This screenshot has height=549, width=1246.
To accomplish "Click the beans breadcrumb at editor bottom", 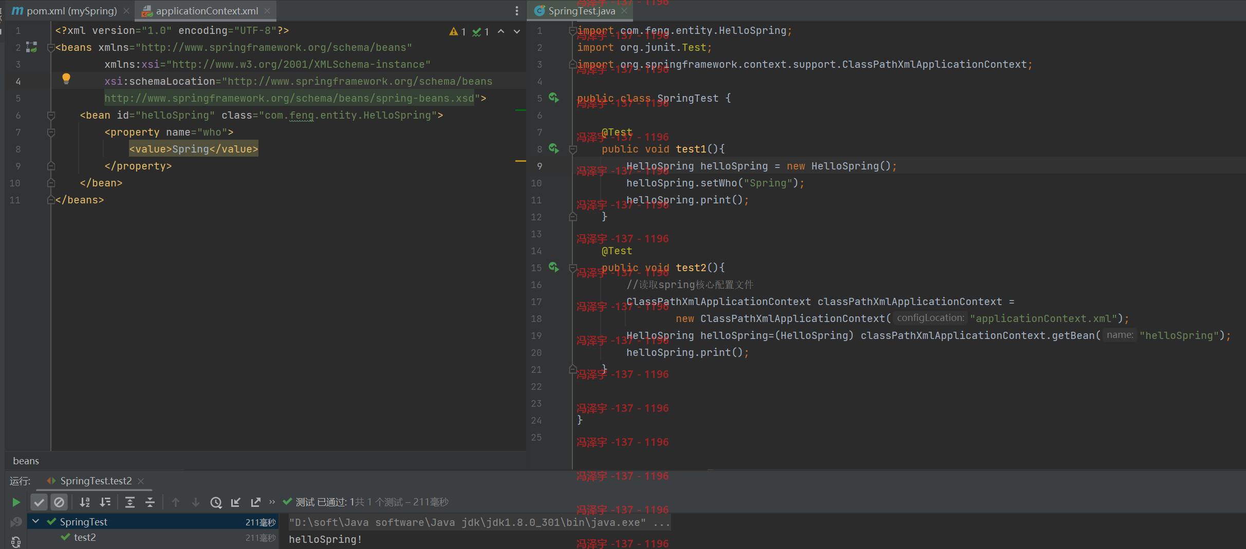I will [x=26, y=461].
